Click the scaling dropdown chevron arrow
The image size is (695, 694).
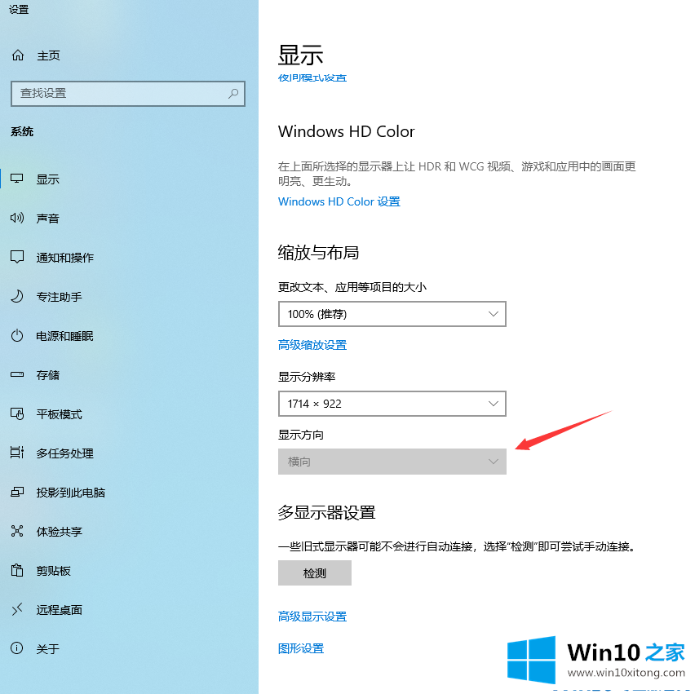[x=494, y=314]
